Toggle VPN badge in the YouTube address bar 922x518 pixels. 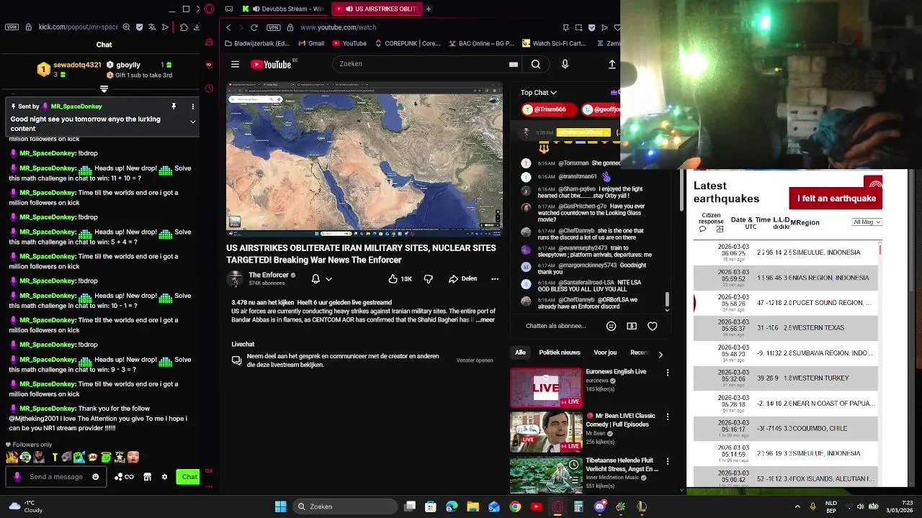(273, 27)
